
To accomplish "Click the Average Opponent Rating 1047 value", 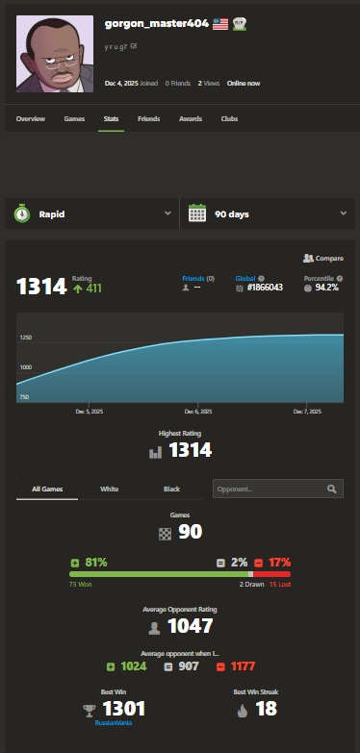I will coord(191,626).
